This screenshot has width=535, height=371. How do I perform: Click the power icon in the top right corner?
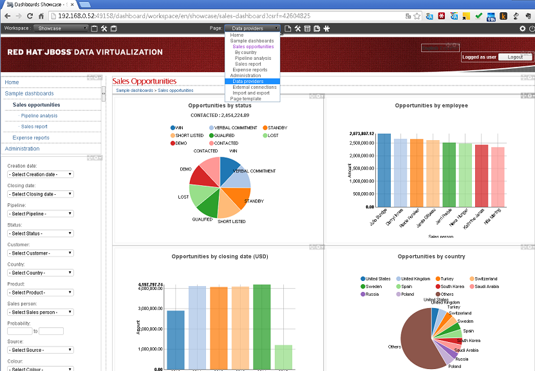pyautogui.click(x=531, y=28)
